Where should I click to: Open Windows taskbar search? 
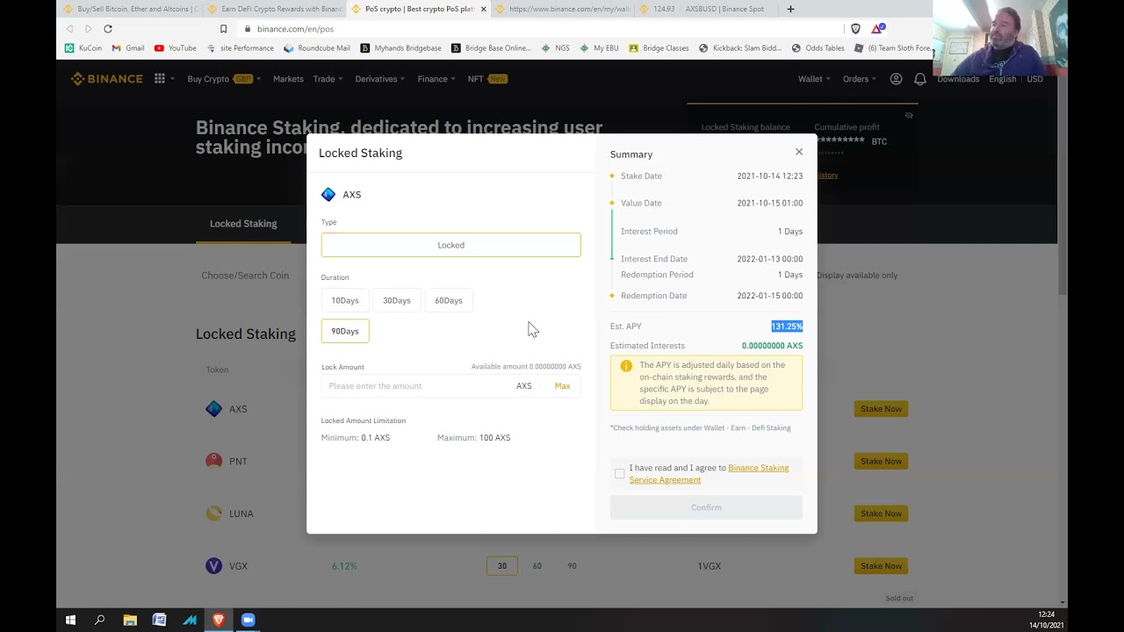coord(100,620)
